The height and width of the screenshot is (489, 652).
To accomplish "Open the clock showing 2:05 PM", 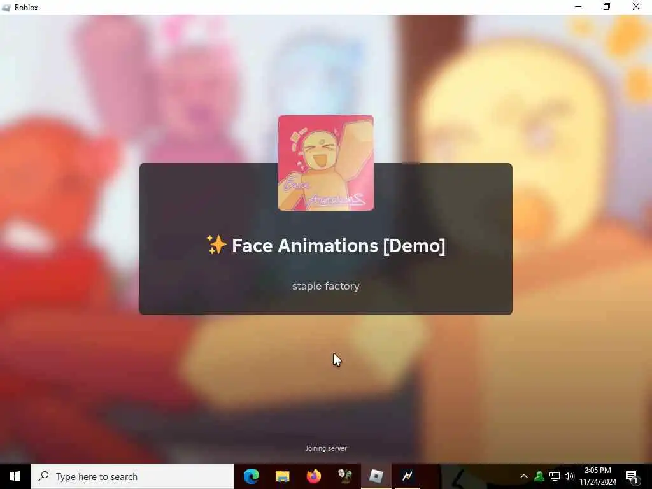I will [x=598, y=476].
